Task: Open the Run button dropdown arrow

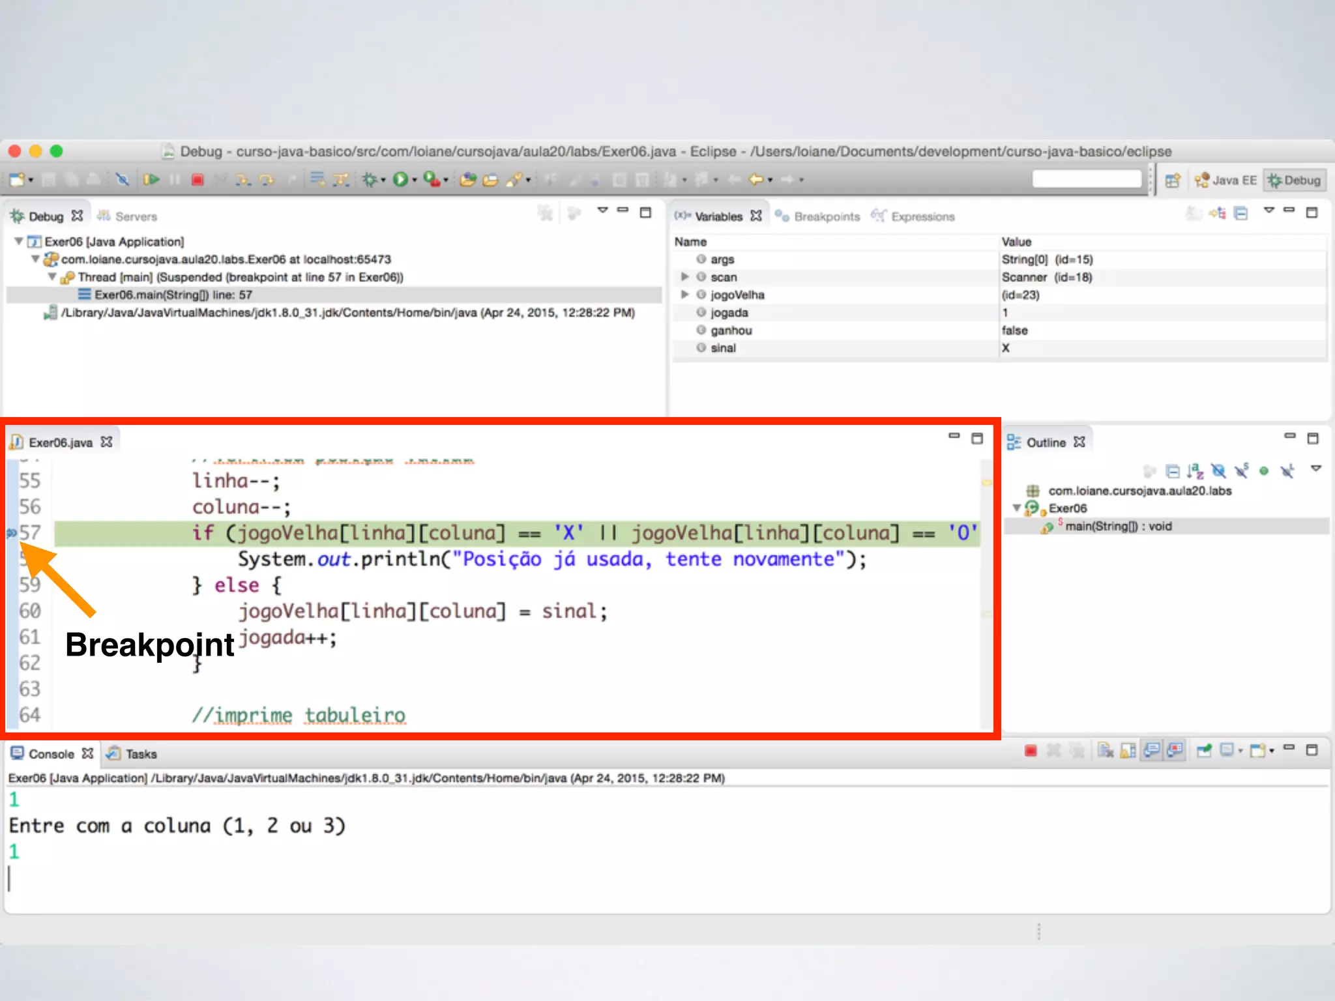Action: (x=415, y=180)
